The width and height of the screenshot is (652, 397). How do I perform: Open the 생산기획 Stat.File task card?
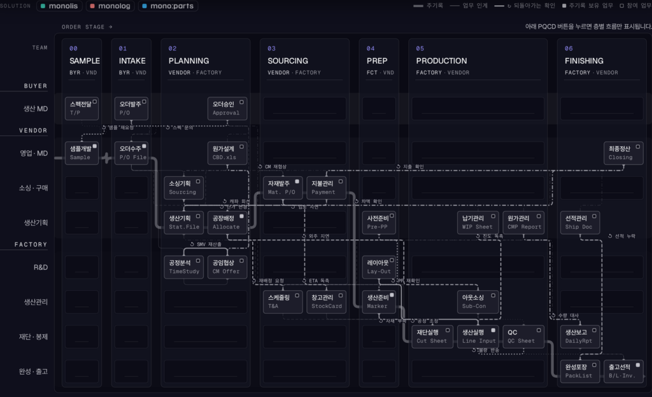coord(183,223)
